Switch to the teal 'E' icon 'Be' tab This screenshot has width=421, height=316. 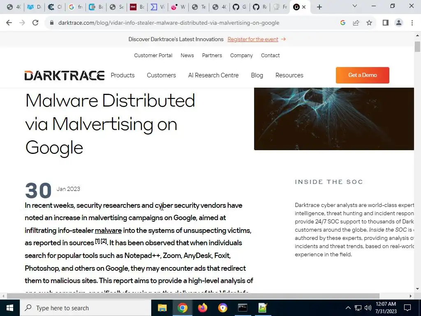click(x=96, y=7)
